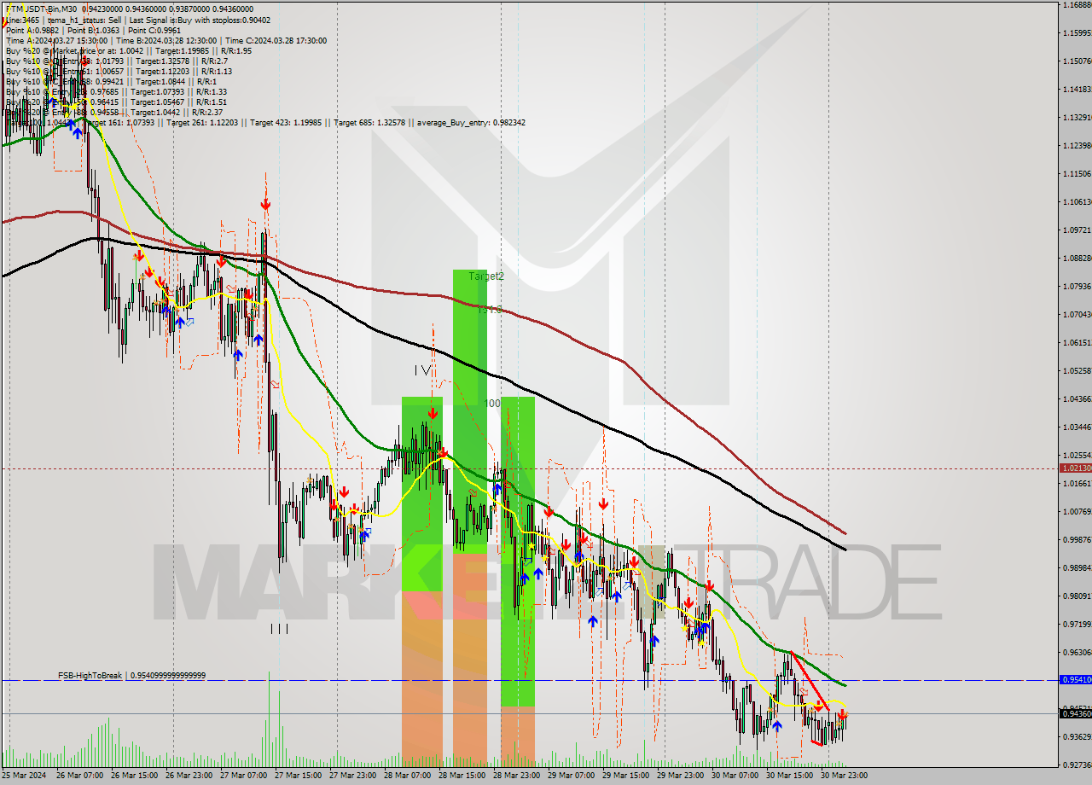Click the 1.0076 price axis label

click(x=1077, y=511)
